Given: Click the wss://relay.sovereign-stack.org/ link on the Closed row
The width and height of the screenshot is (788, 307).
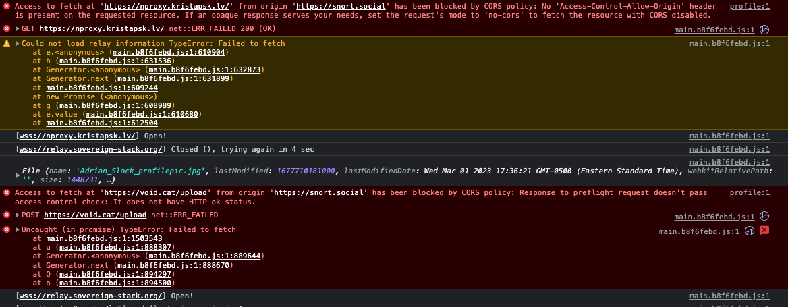Looking at the screenshot, I should point(90,149).
